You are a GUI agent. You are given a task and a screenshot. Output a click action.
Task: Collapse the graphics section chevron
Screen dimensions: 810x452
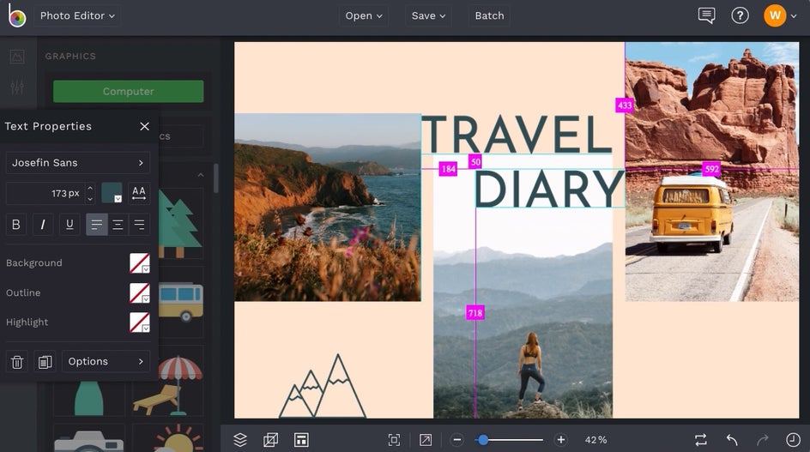pyautogui.click(x=201, y=175)
